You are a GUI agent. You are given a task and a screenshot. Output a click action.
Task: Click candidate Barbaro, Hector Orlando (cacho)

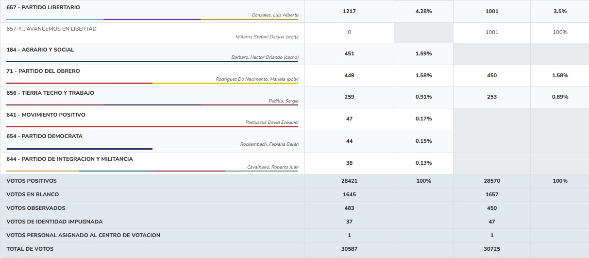tap(265, 57)
